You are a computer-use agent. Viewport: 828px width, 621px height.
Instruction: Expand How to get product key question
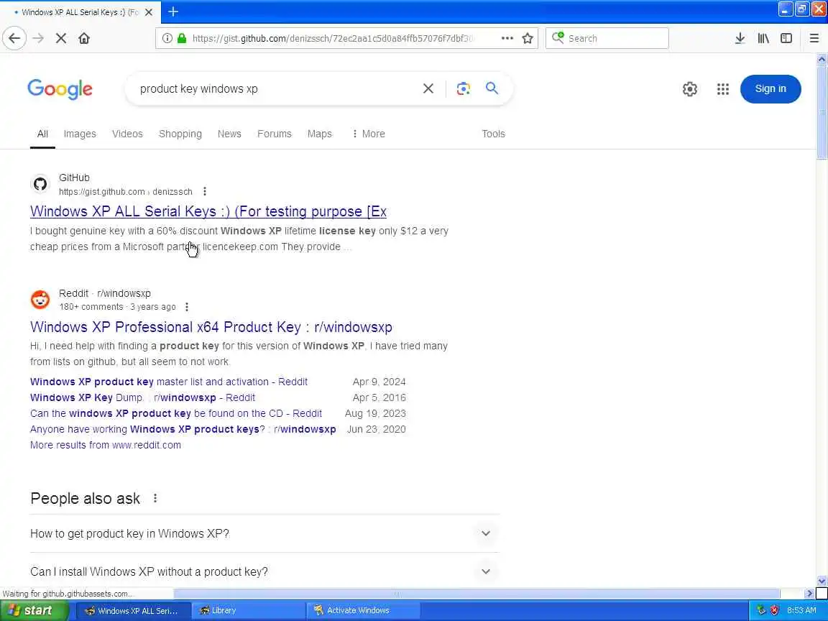click(264, 533)
